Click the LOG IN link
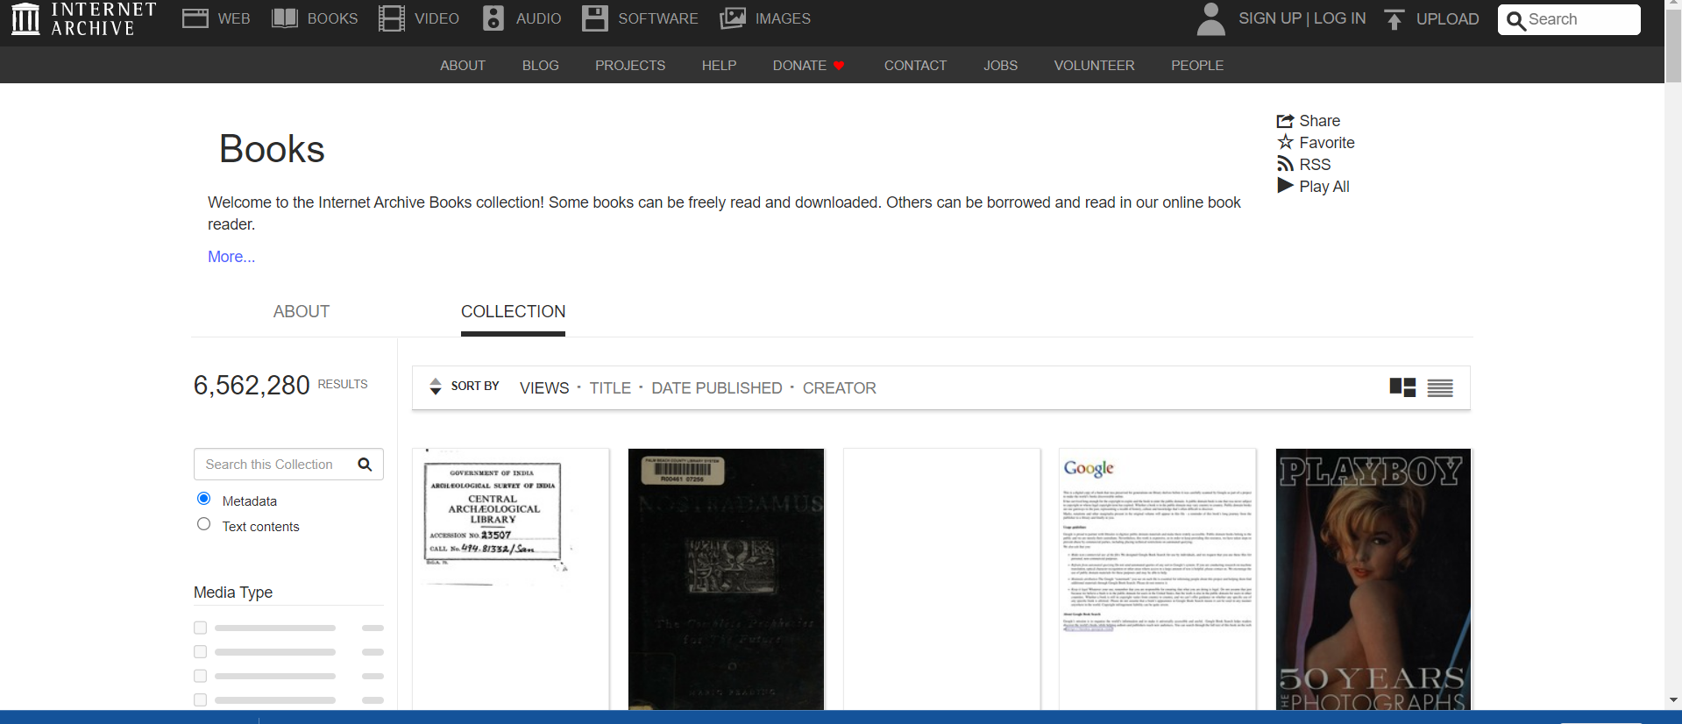 [1339, 18]
